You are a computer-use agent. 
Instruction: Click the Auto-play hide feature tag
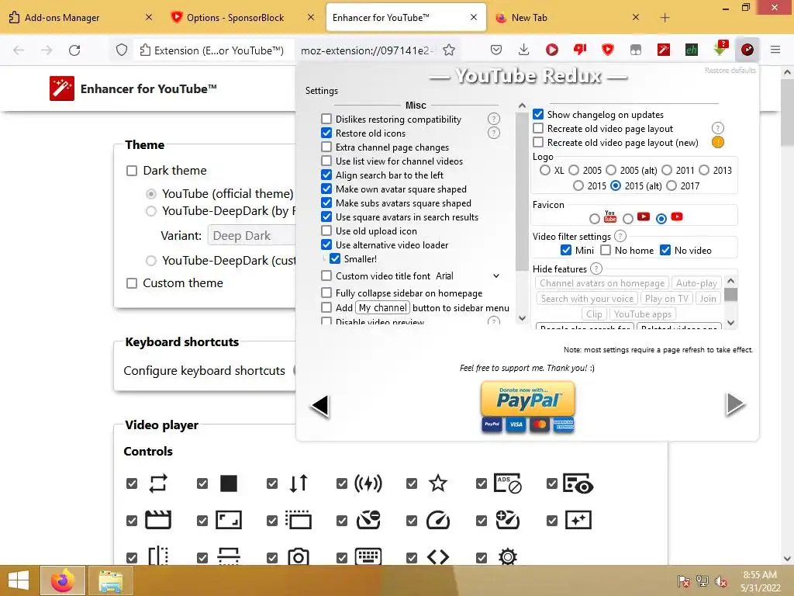click(696, 283)
